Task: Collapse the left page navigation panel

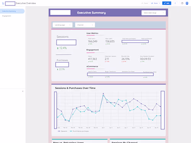Action: 23,91
